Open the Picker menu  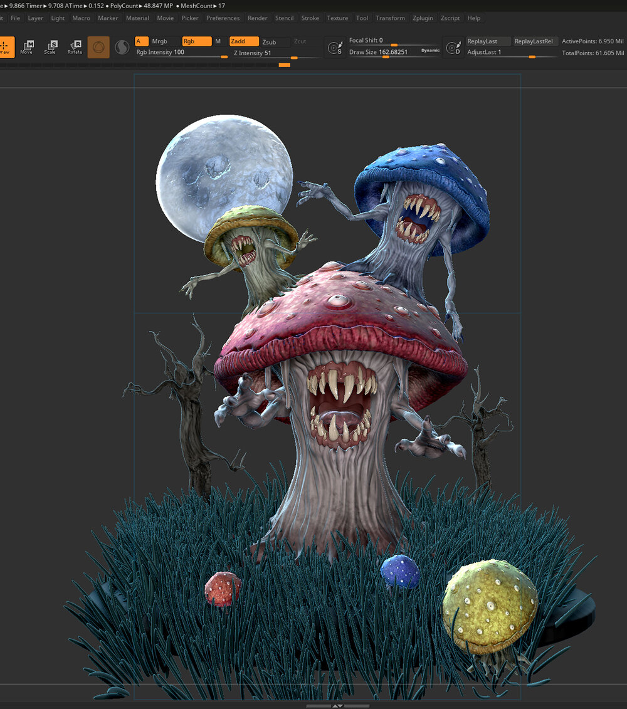190,18
